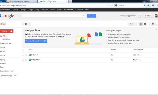158x95 pixels.
Task: Close the Meet your Drive banner
Action: click(x=157, y=29)
